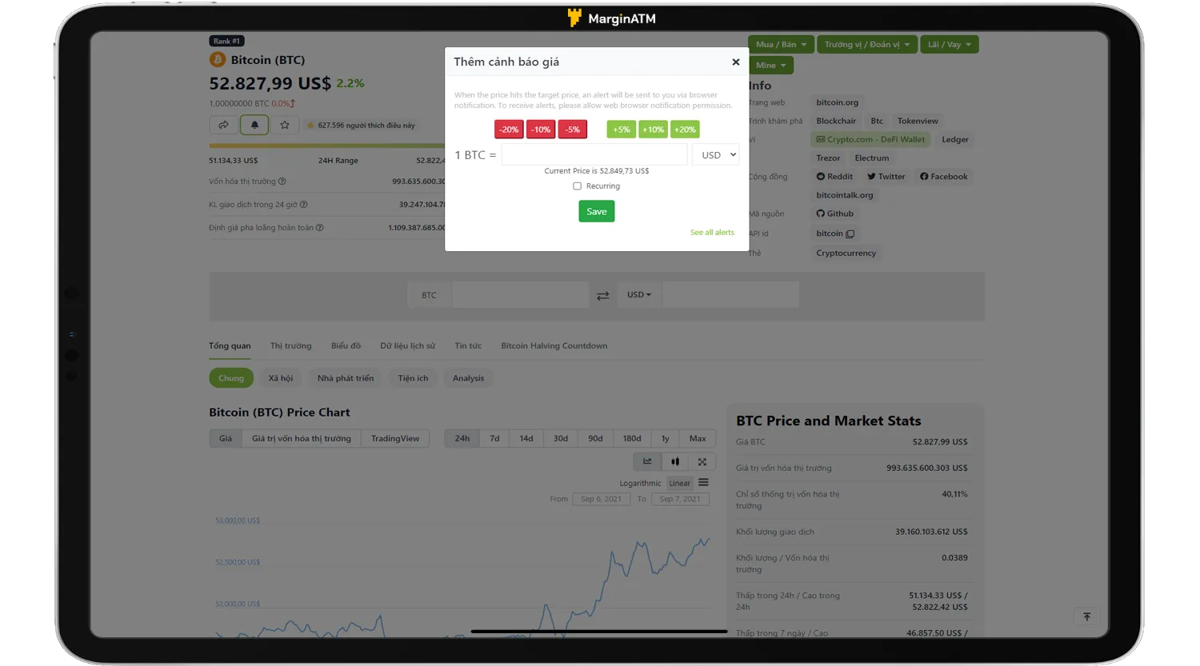
Task: Open the USD currency dropdown in alert dialog
Action: pyautogui.click(x=715, y=155)
